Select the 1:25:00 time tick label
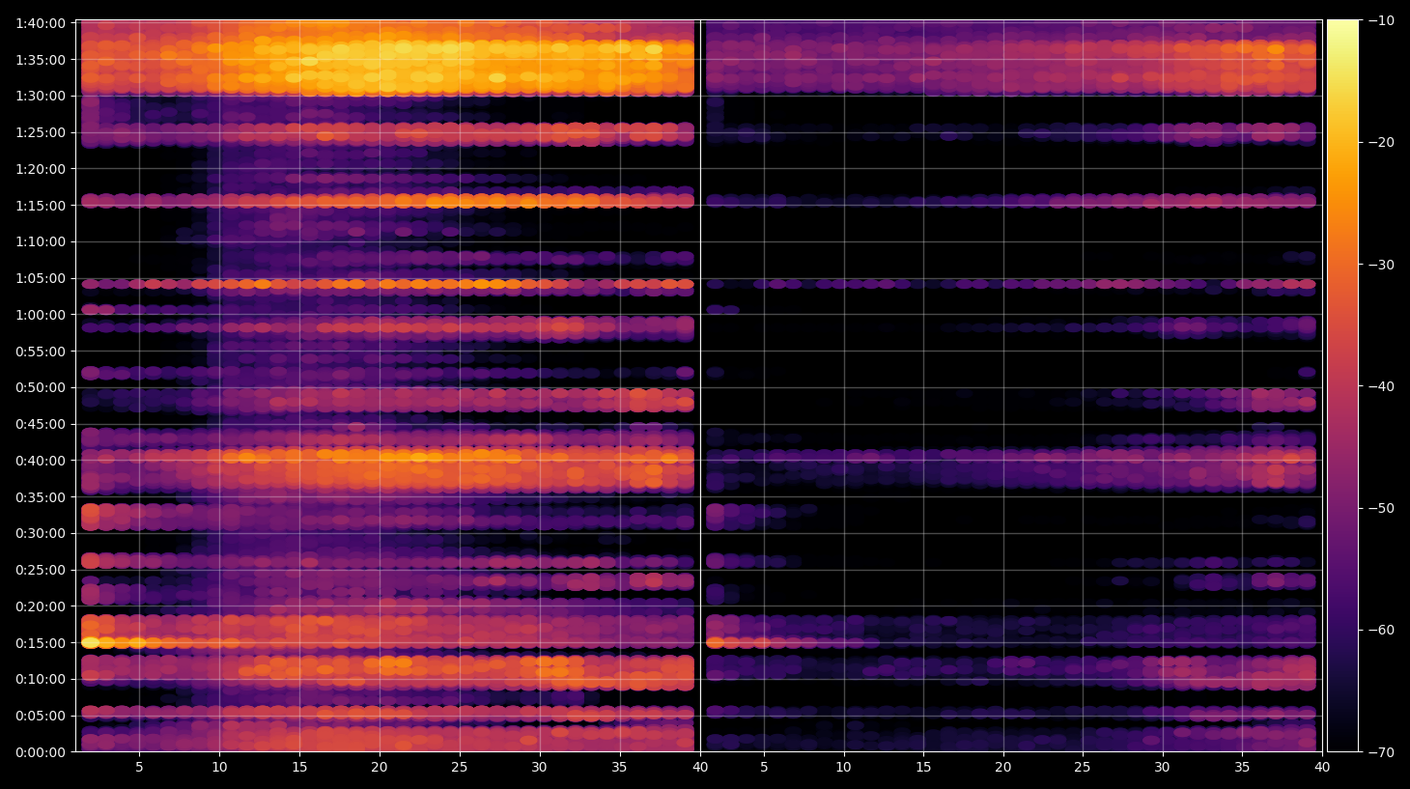The image size is (1410, 789). [41, 132]
